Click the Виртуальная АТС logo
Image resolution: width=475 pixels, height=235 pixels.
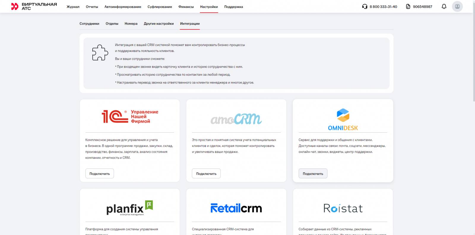point(34,6)
